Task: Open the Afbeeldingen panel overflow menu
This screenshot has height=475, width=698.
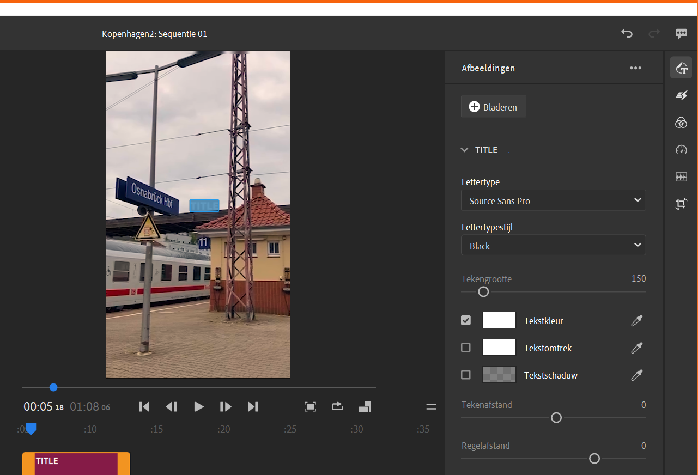Action: point(635,68)
